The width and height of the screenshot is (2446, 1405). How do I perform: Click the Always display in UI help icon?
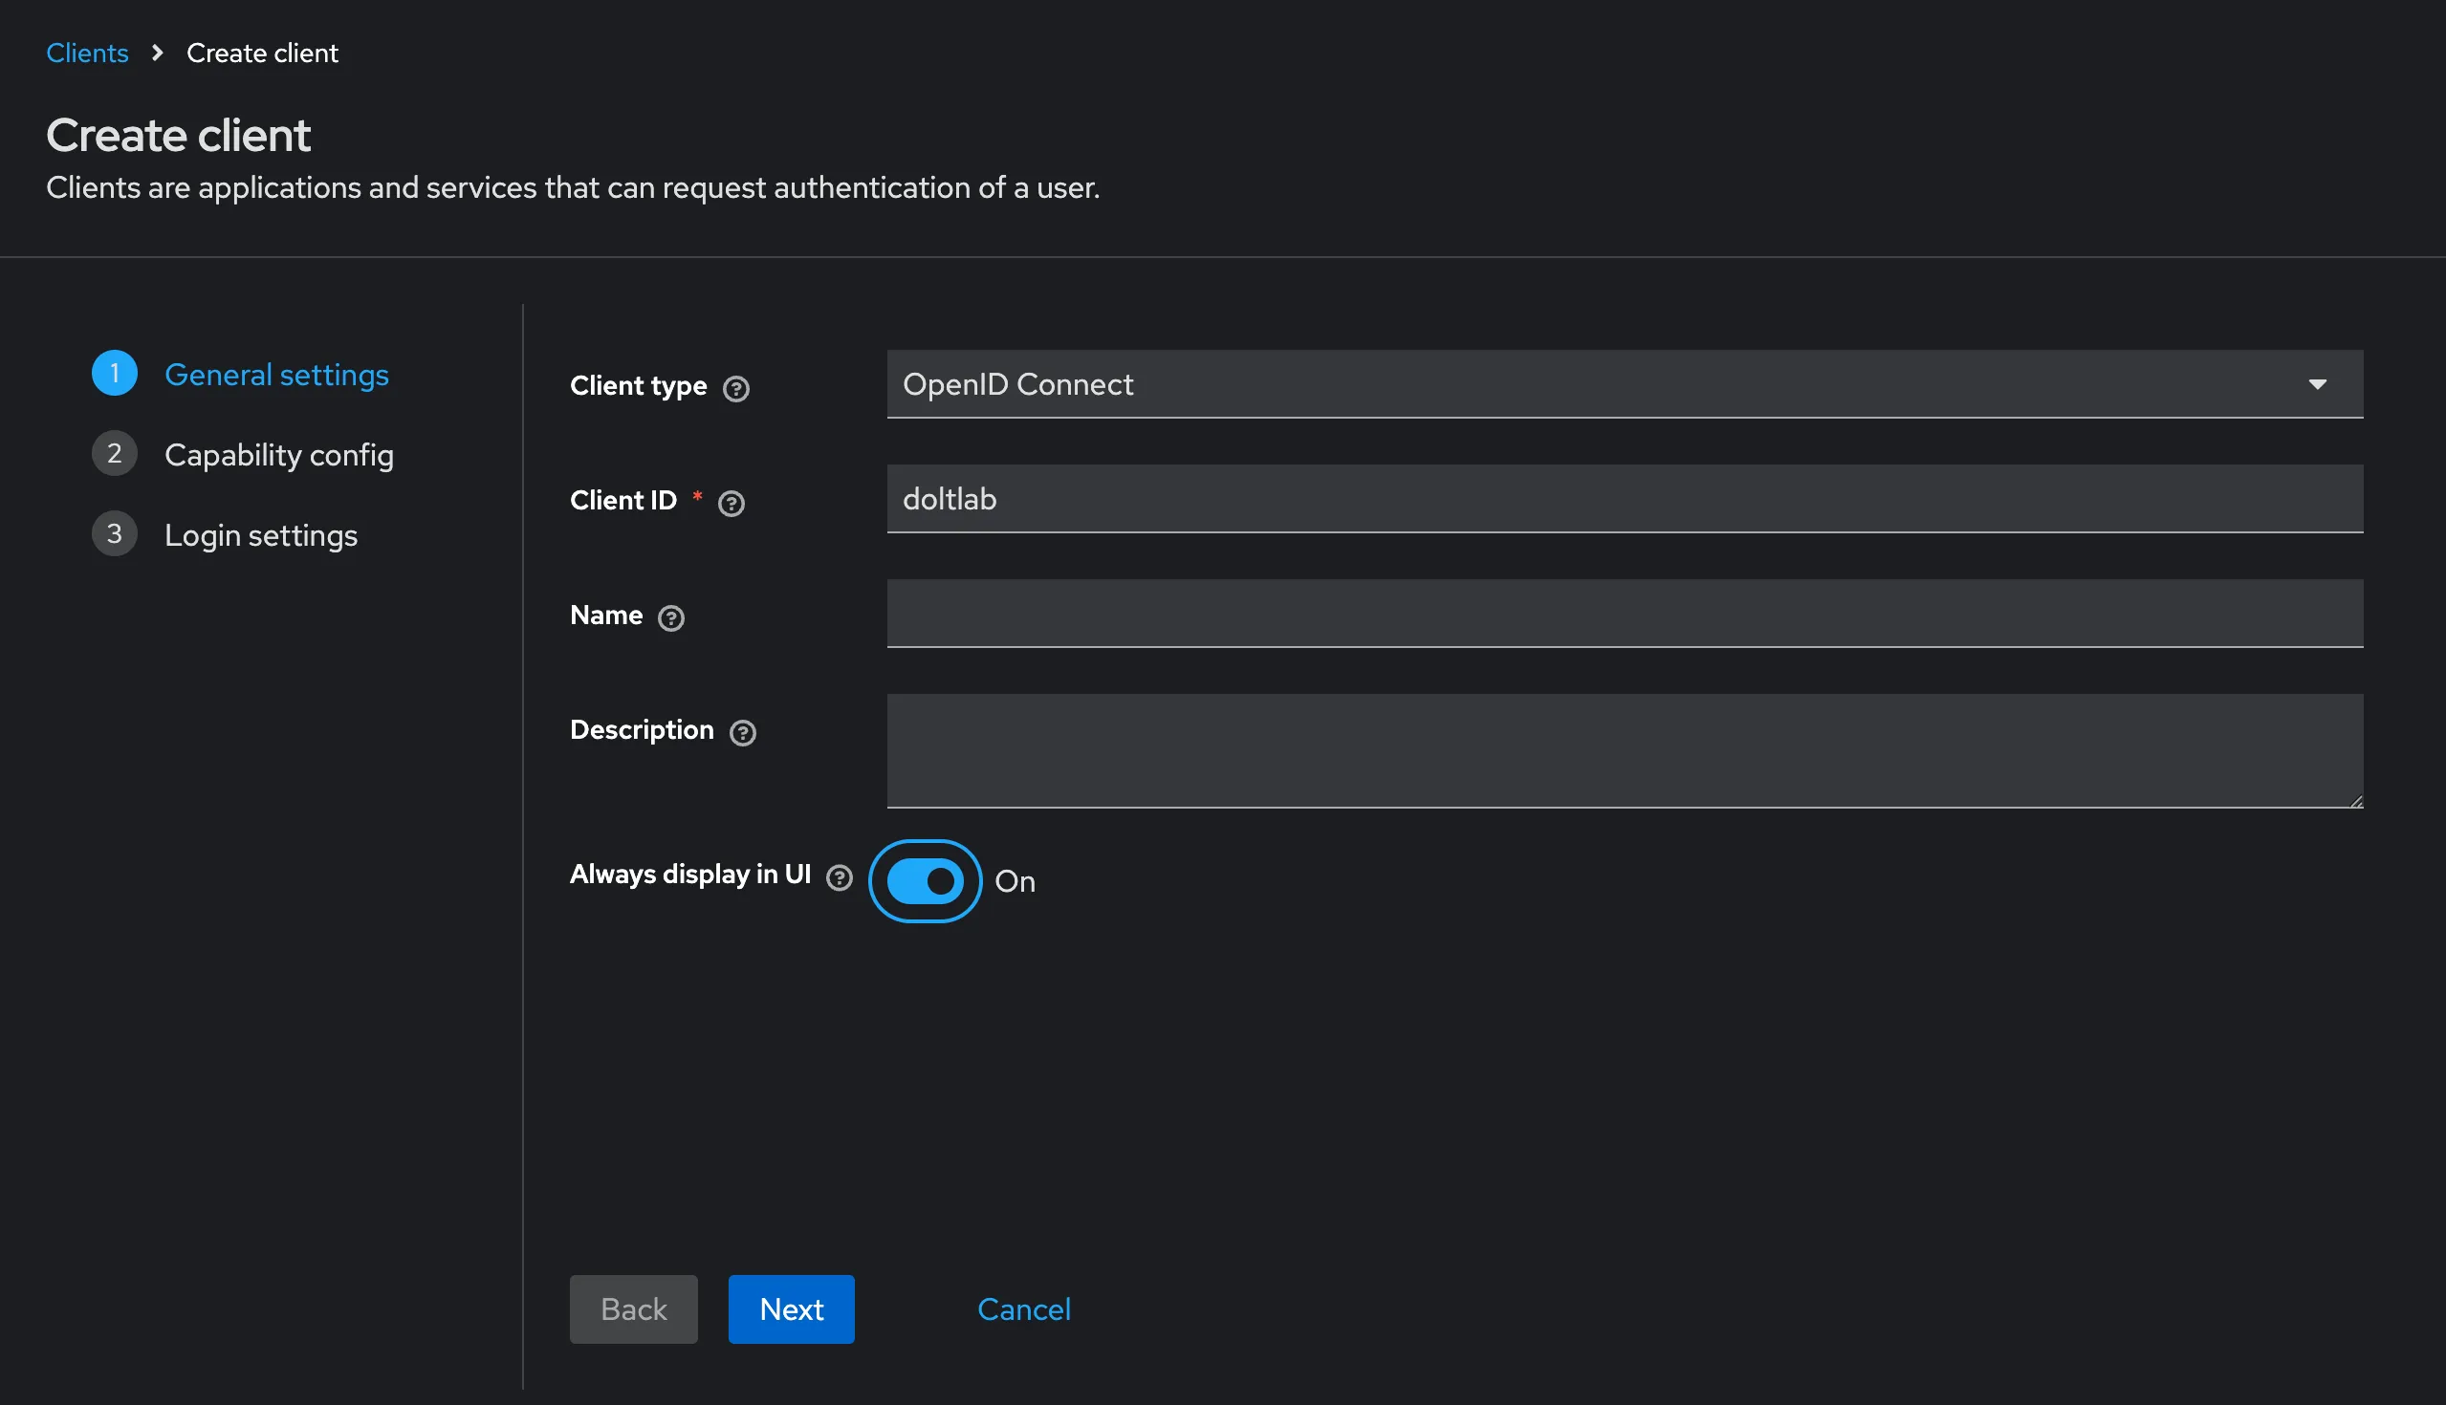pos(839,877)
